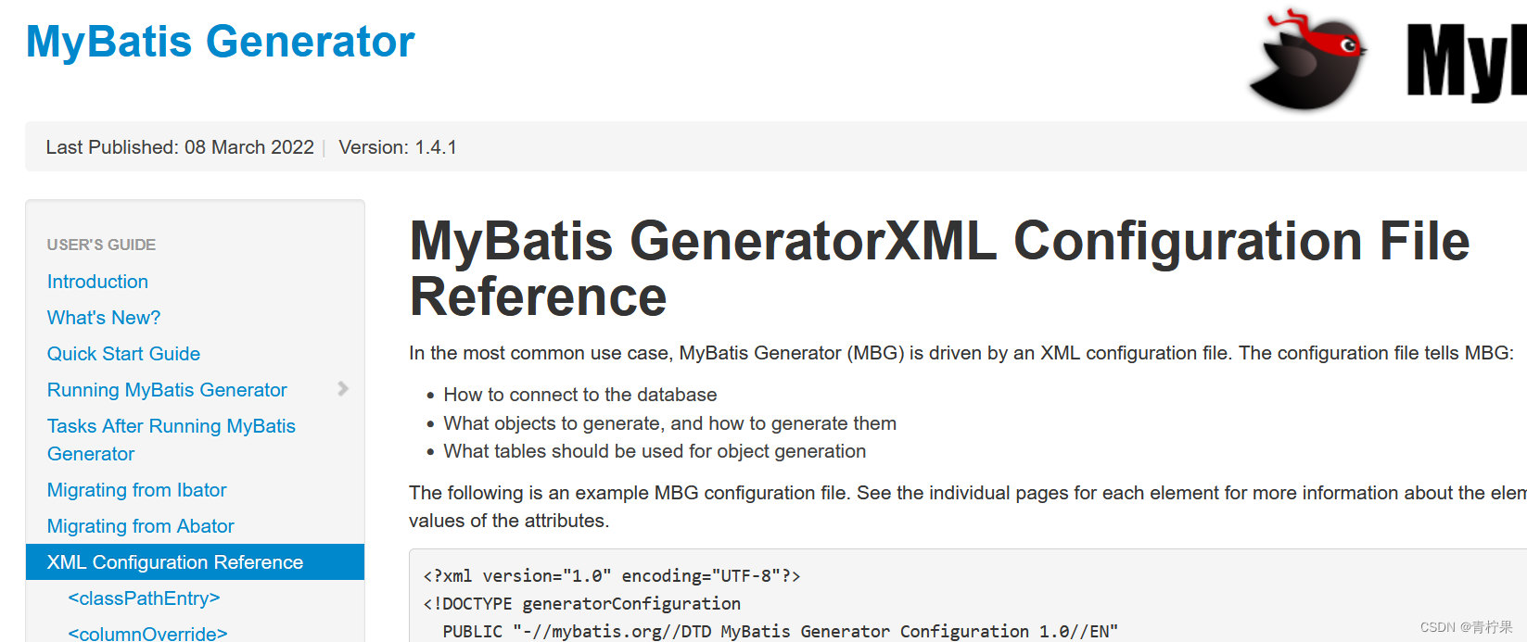Click the Version: 1.4.1 text
1527x642 pixels.
[x=397, y=147]
